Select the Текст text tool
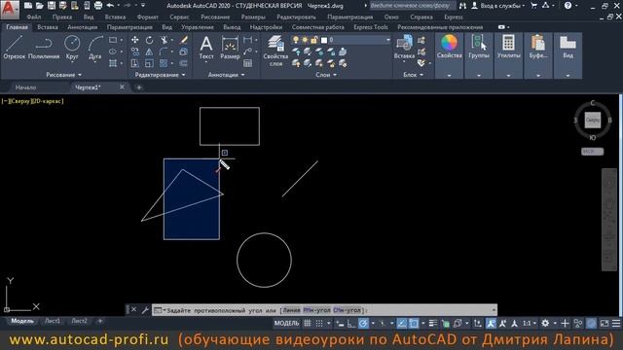 [206, 48]
